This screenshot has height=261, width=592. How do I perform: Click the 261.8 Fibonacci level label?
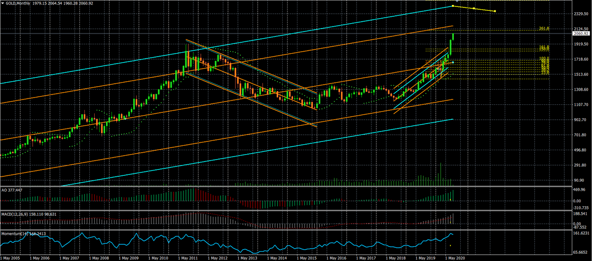pyautogui.click(x=545, y=29)
